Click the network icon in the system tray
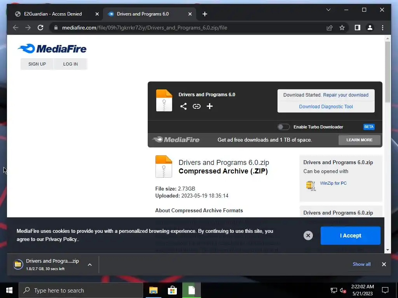The width and height of the screenshot is (398, 298). pyautogui.click(x=333, y=290)
